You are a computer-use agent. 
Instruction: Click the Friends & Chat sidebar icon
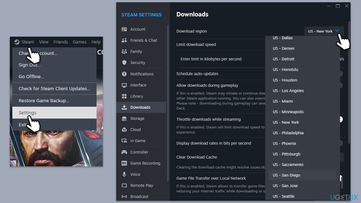[124, 40]
